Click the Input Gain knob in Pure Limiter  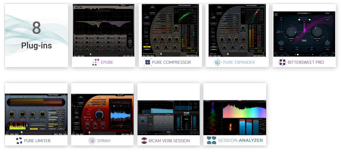tap(12, 113)
